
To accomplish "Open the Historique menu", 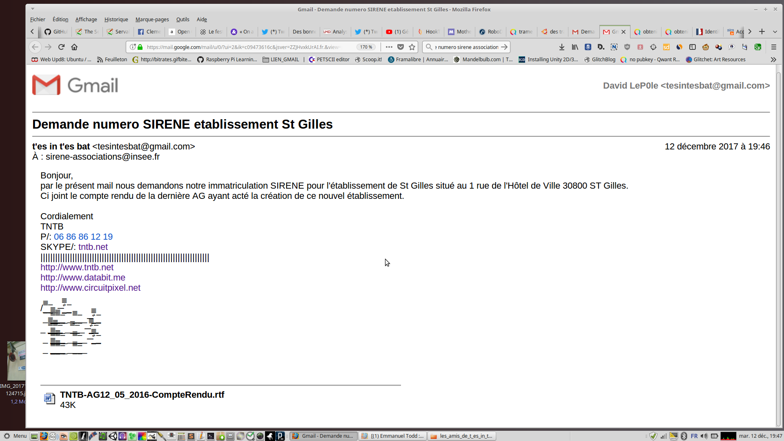I will tap(116, 19).
